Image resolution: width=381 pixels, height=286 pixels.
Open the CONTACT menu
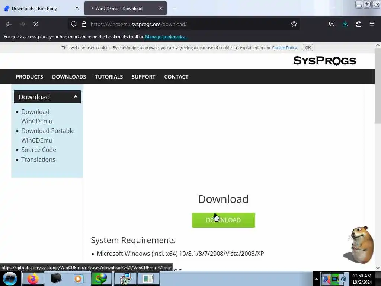(x=176, y=77)
